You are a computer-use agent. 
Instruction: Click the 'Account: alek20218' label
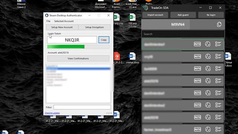click(58, 52)
